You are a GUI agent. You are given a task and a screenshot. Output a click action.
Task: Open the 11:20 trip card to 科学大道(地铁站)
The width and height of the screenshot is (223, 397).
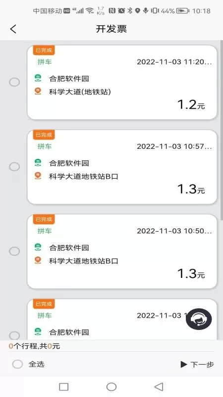pos(122,82)
